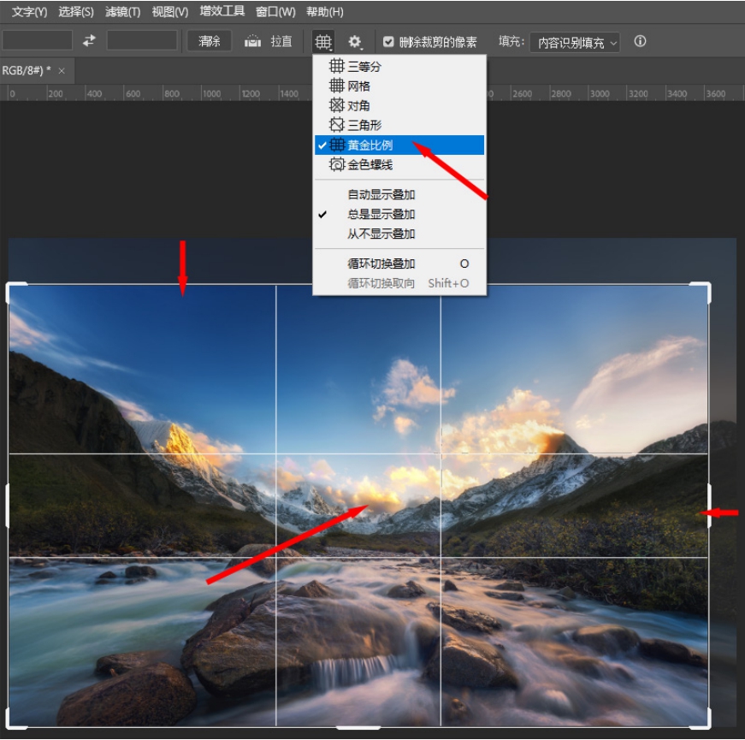Click 循环切换叠加 menu entry

399,263
